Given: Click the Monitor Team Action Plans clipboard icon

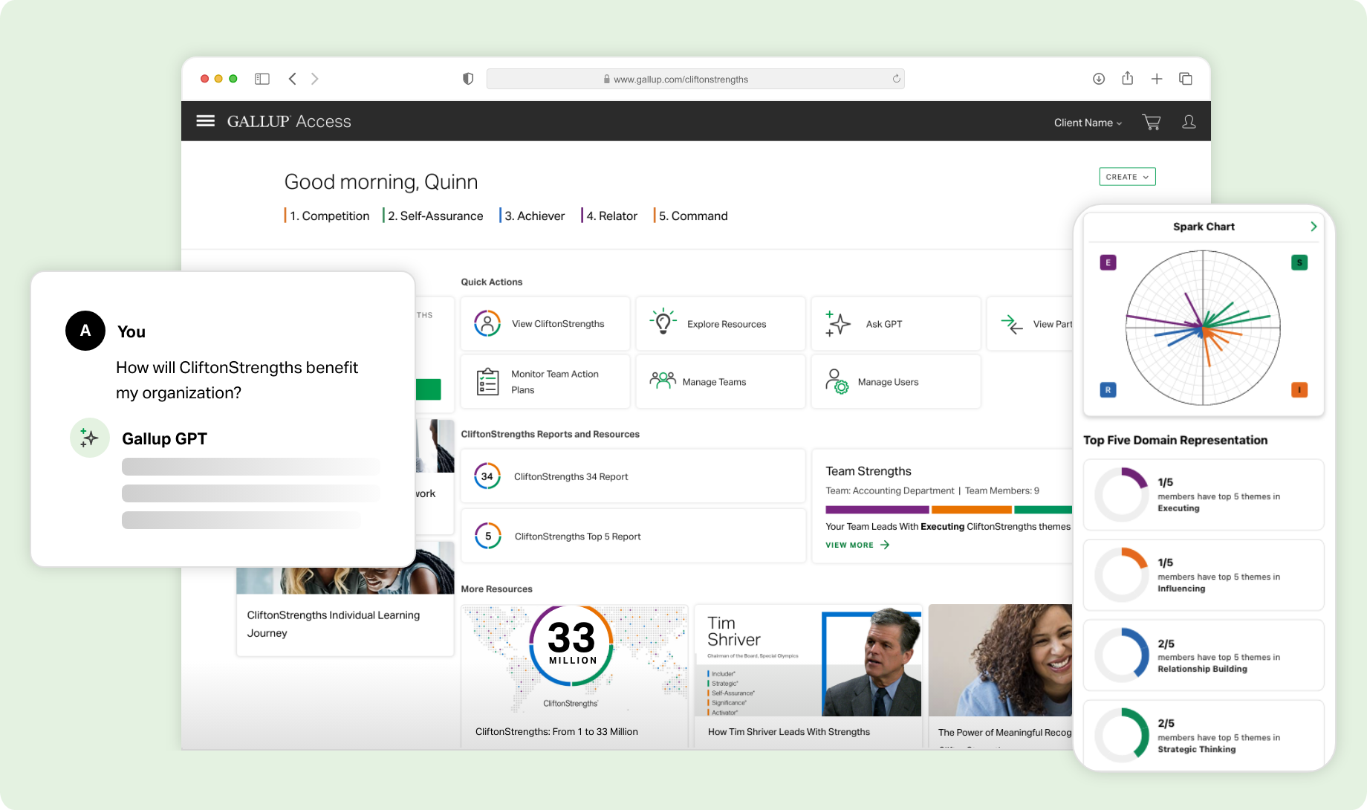Looking at the screenshot, I should point(487,382).
